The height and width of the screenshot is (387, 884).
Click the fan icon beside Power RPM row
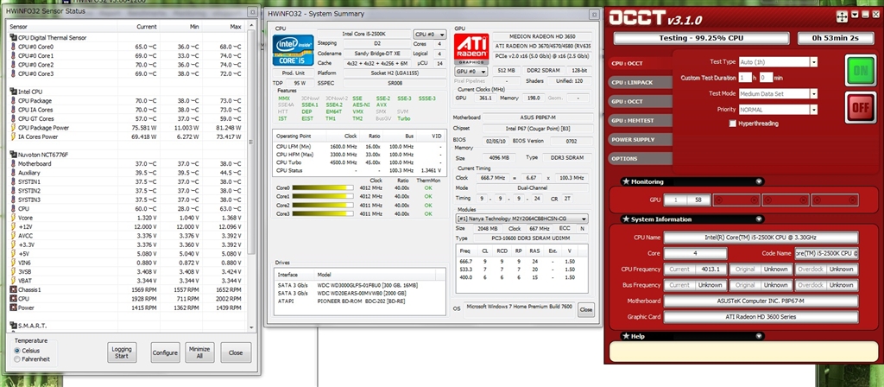coord(14,308)
